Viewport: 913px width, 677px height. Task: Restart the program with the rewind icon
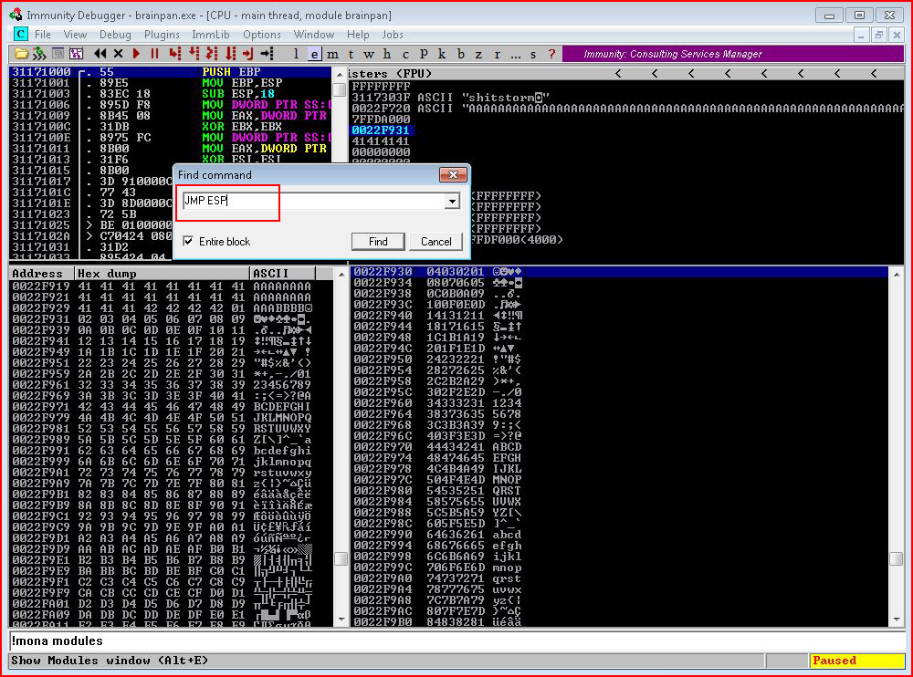point(100,54)
